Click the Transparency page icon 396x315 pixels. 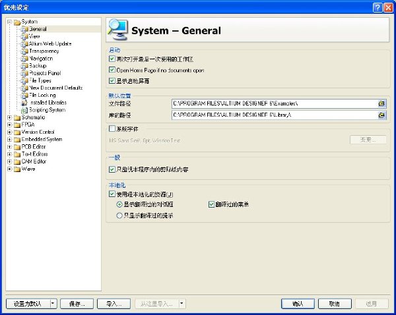(24, 51)
